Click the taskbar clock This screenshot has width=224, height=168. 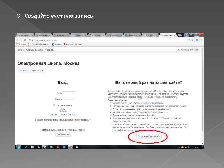click(196, 147)
